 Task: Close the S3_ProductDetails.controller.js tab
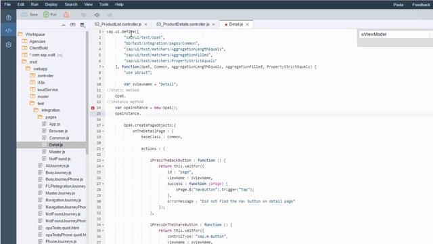(x=214, y=24)
